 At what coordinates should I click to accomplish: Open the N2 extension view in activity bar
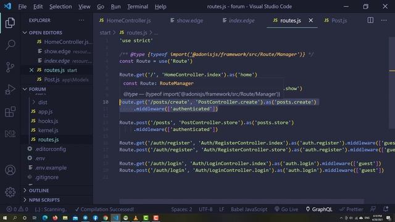(x=10, y=134)
